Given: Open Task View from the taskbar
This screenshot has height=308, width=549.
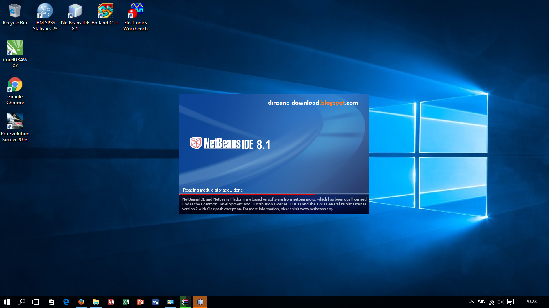Looking at the screenshot, I should click(x=36, y=302).
